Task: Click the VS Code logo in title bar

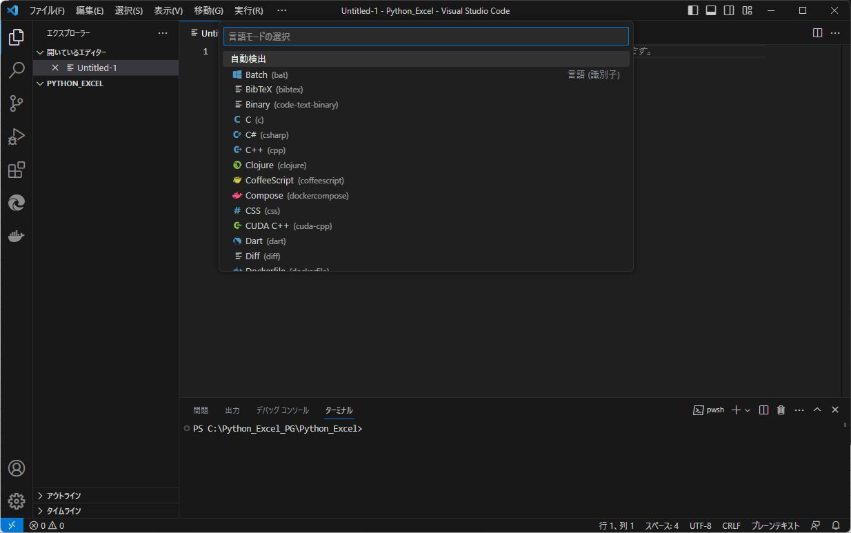Action: tap(12, 10)
